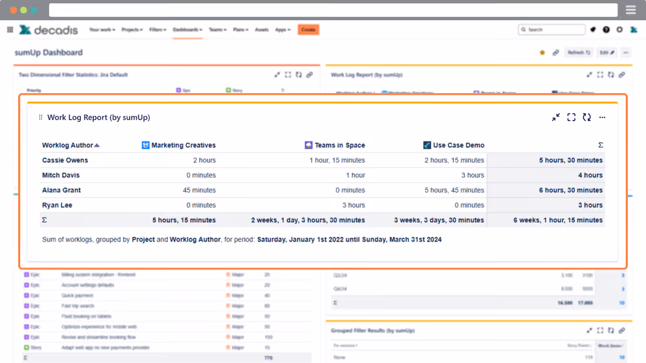Minimize the Work Log Report gadget

point(555,118)
